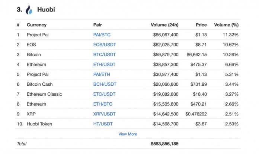
Task: Click the total volume $583,856,185
Action: tap(164, 144)
